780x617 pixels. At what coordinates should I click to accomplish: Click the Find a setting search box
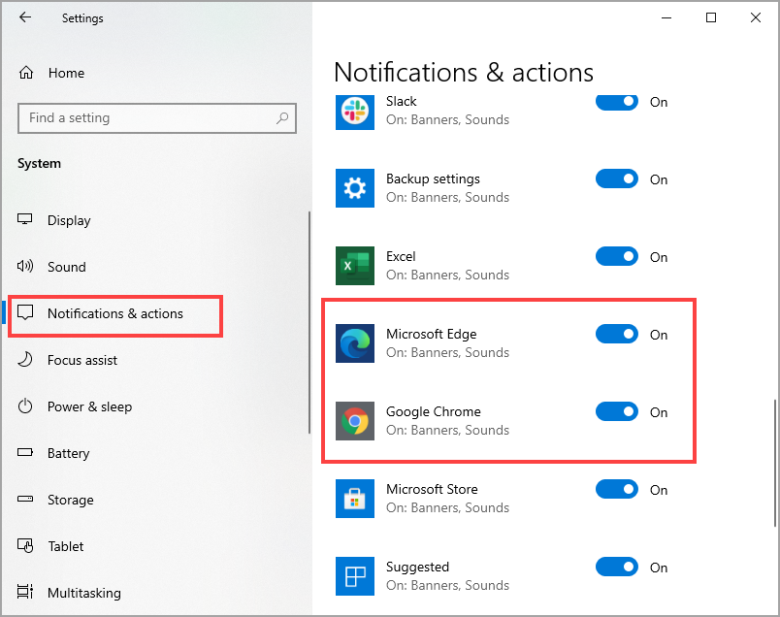157,118
